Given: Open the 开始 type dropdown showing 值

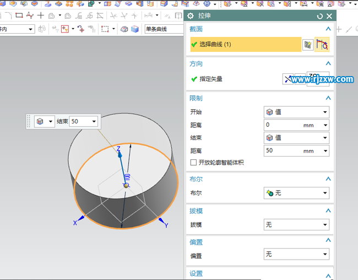Looking at the screenshot, I should (296, 112).
